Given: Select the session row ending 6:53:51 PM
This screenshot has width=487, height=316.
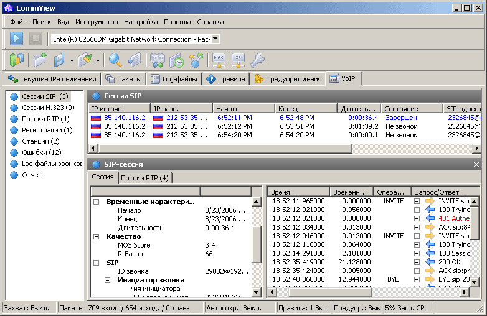Looking at the screenshot, I should 285,126.
